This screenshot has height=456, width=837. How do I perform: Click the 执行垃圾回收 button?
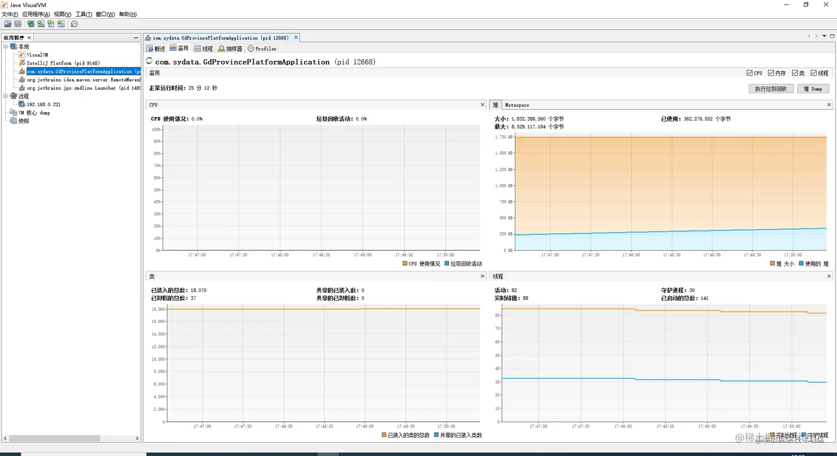click(771, 89)
